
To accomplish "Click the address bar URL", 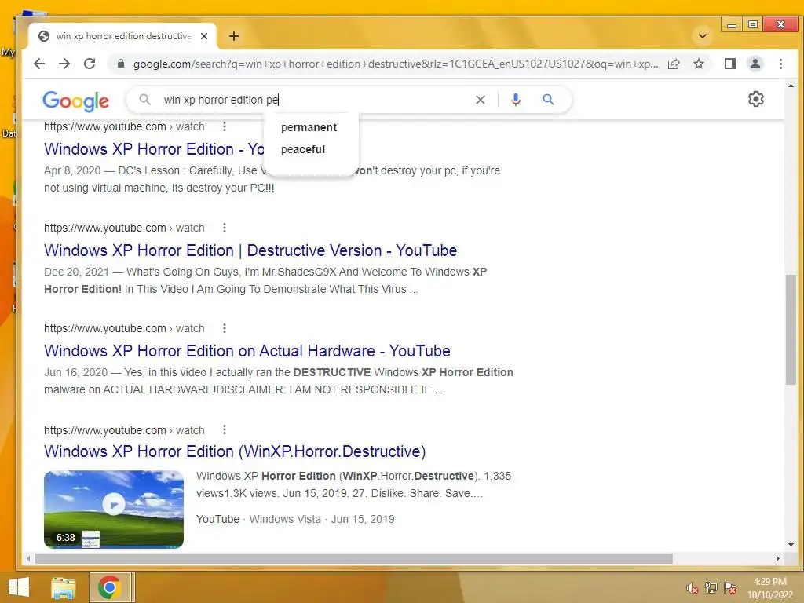I will click(395, 64).
